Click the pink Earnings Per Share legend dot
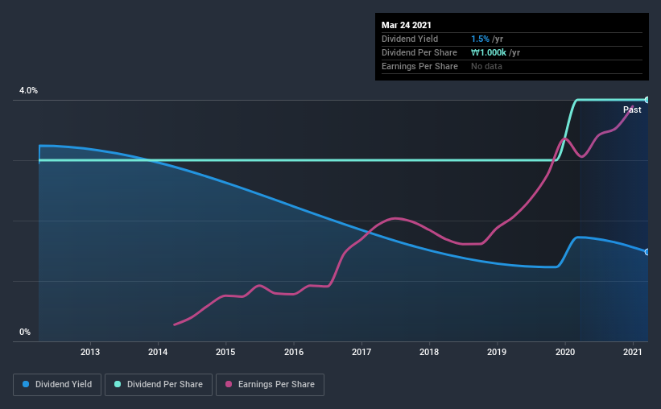The width and height of the screenshot is (661, 409). 229,384
